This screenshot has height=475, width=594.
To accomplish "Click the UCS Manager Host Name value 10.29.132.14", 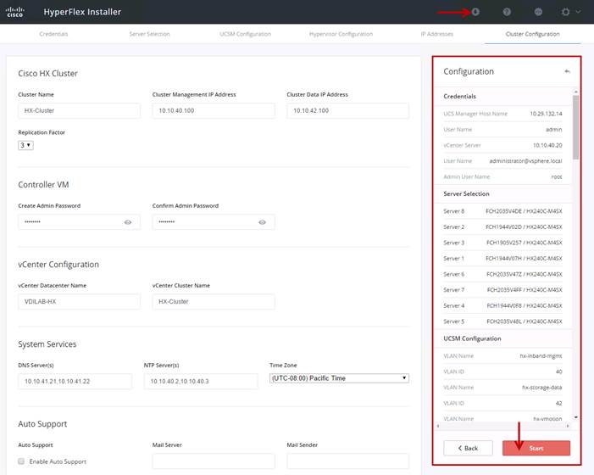I will pyautogui.click(x=546, y=114).
